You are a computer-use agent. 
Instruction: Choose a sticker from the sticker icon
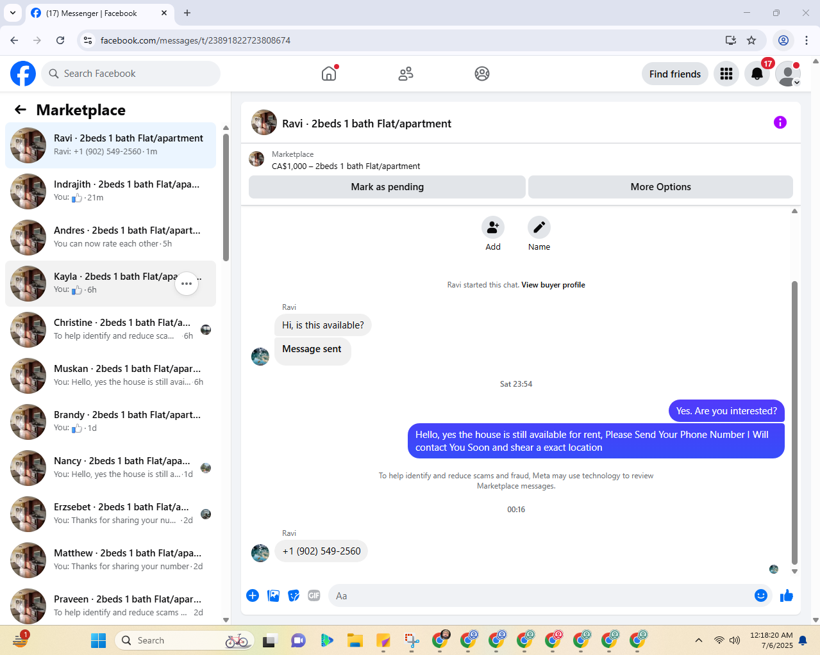point(294,595)
